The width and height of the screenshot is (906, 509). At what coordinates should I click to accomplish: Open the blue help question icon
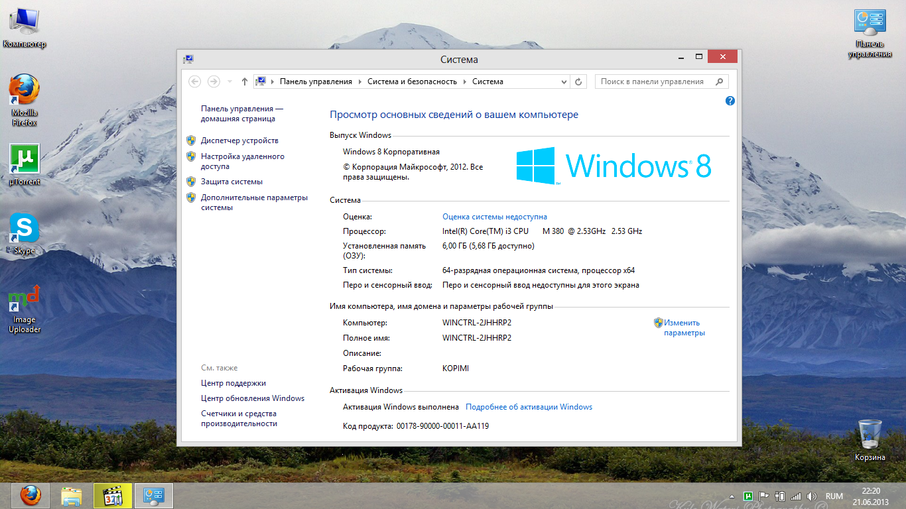pos(730,101)
